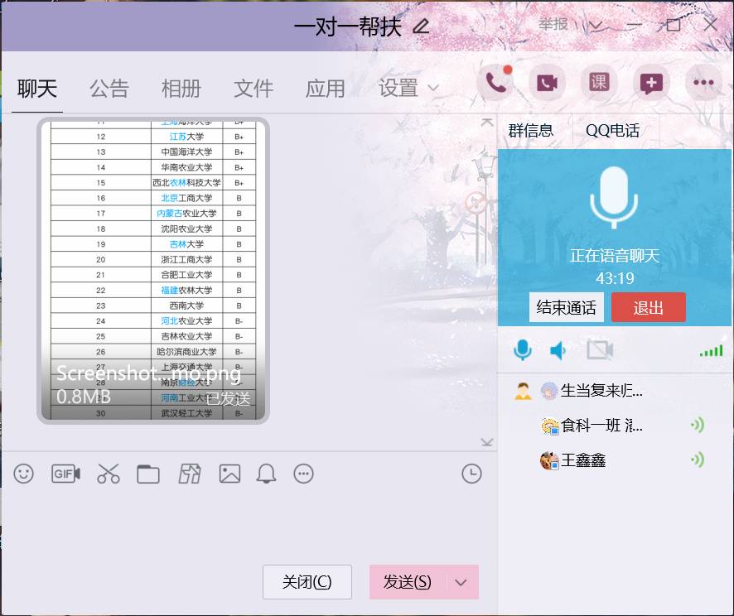Start a voice call with phone icon
This screenshot has width=734, height=616.
[495, 82]
